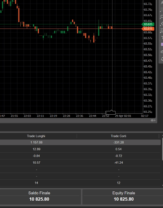This screenshot has width=163, height=208.
Task: Click the Equity Finale value panel
Action: [x=124, y=196]
